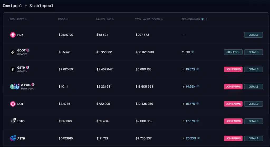
Task: Click the ASTR token icon
Action: 13,138
